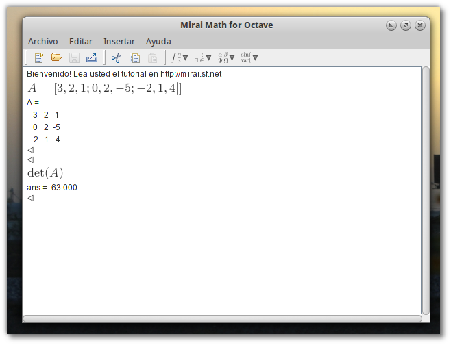
Task: Click the matrix A definition formula
Action: coord(105,88)
